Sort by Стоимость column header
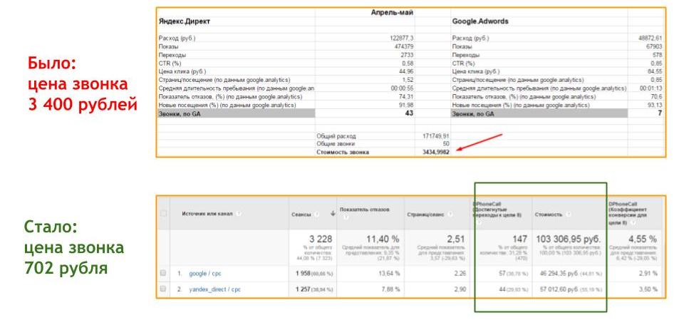Image resolution: width=684 pixels, height=335 pixels. (549, 213)
